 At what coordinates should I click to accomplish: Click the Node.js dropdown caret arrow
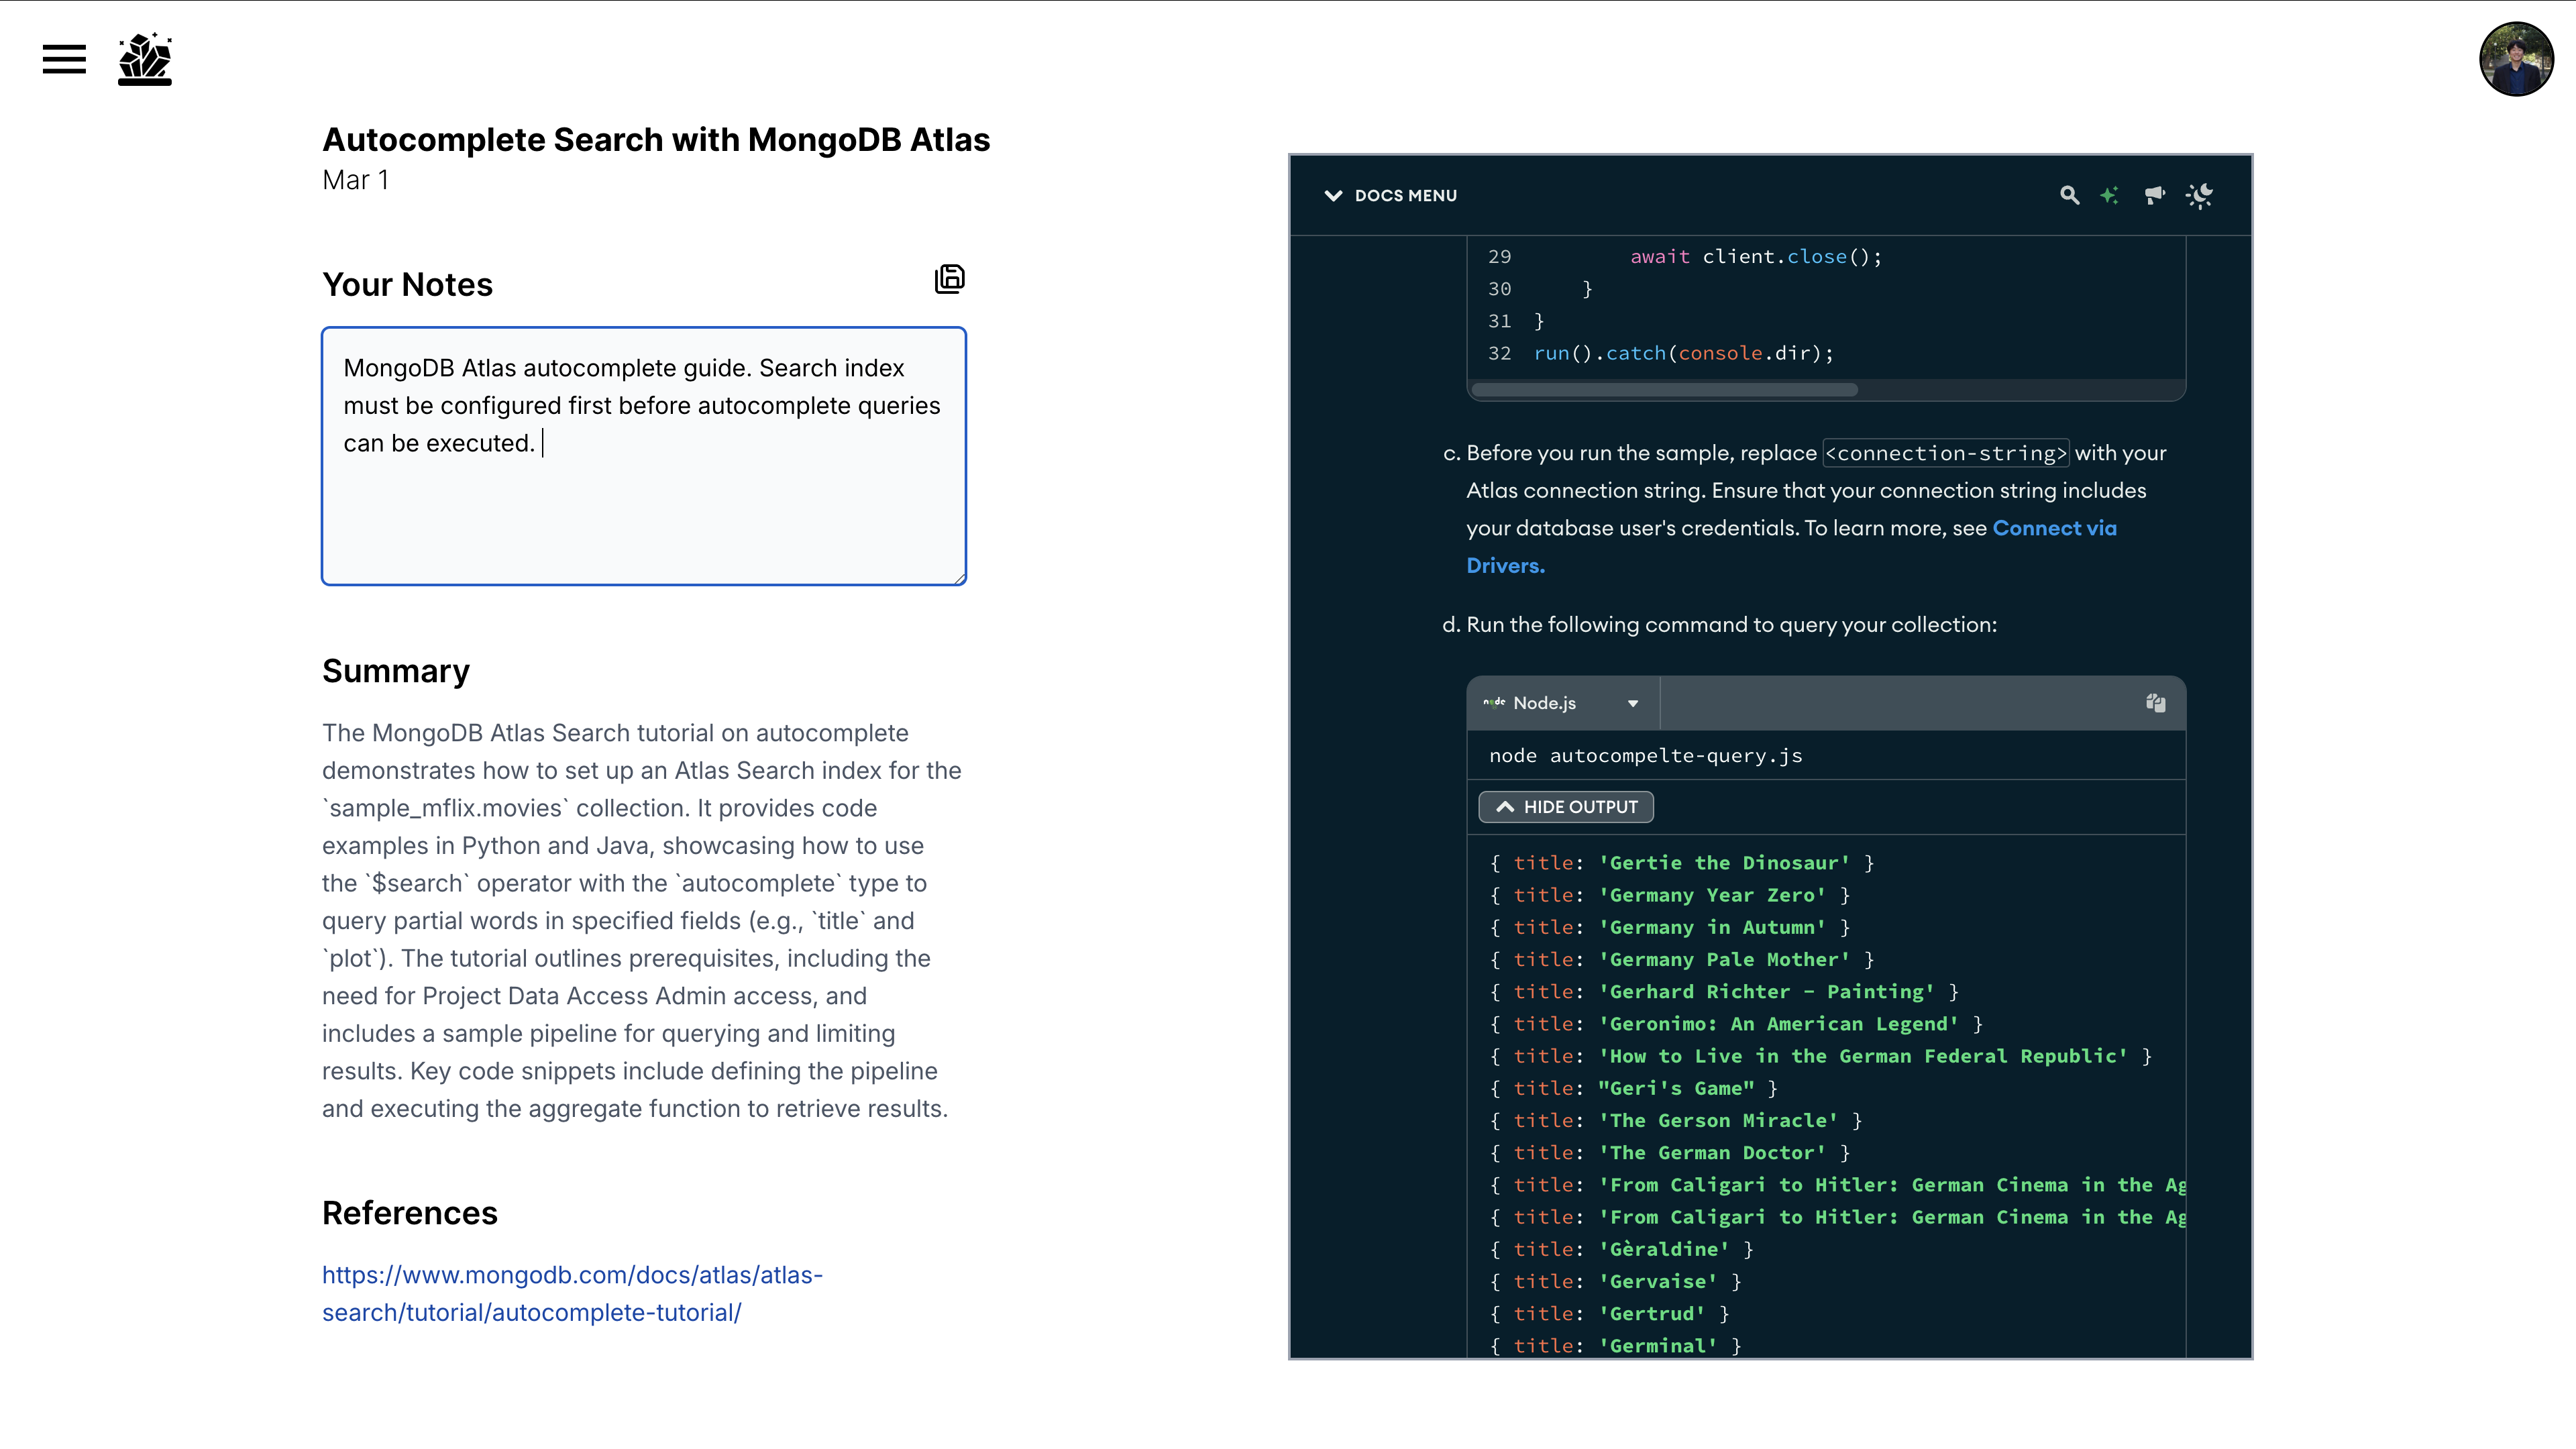1633,704
